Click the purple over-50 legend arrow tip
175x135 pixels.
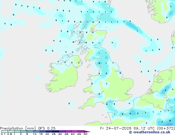tap(87, 131)
